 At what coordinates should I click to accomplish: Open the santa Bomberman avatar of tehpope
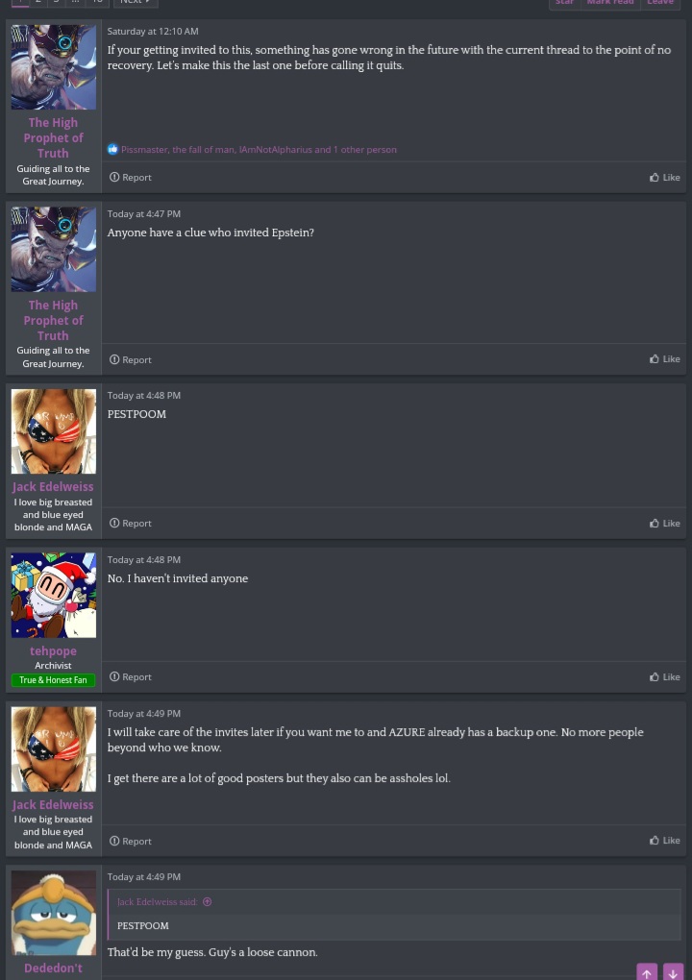[x=54, y=595]
